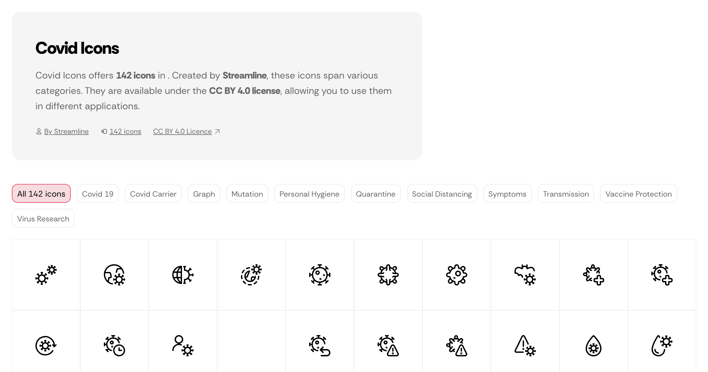This screenshot has width=708, height=372.
Task: Select the coronavirus cell icon
Action: coord(319,275)
